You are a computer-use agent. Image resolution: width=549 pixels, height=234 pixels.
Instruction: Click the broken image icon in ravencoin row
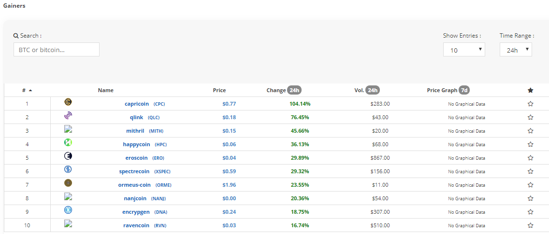tap(68, 223)
